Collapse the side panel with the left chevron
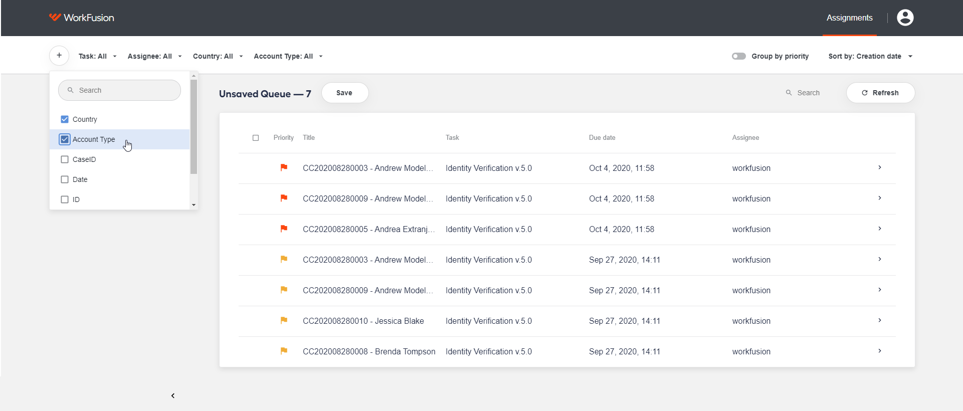Image resolution: width=963 pixels, height=411 pixels. click(x=173, y=396)
